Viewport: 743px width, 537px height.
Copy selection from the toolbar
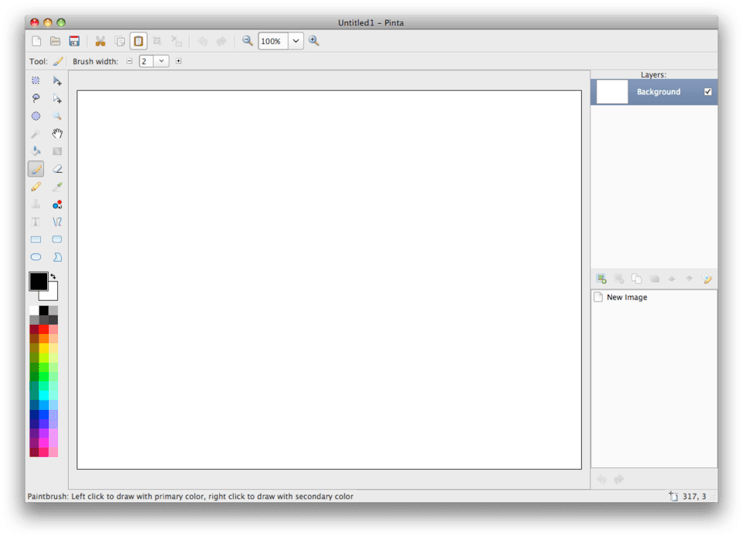click(x=119, y=41)
